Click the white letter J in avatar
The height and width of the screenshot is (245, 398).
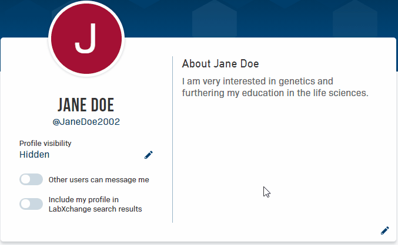pyautogui.click(x=86, y=40)
